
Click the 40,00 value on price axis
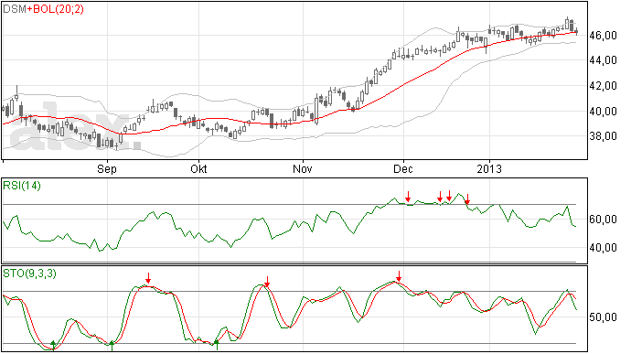[x=604, y=112]
